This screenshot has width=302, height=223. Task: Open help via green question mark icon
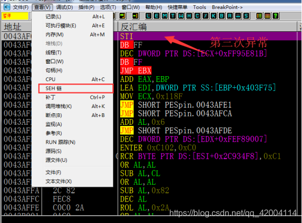(x=276, y=16)
